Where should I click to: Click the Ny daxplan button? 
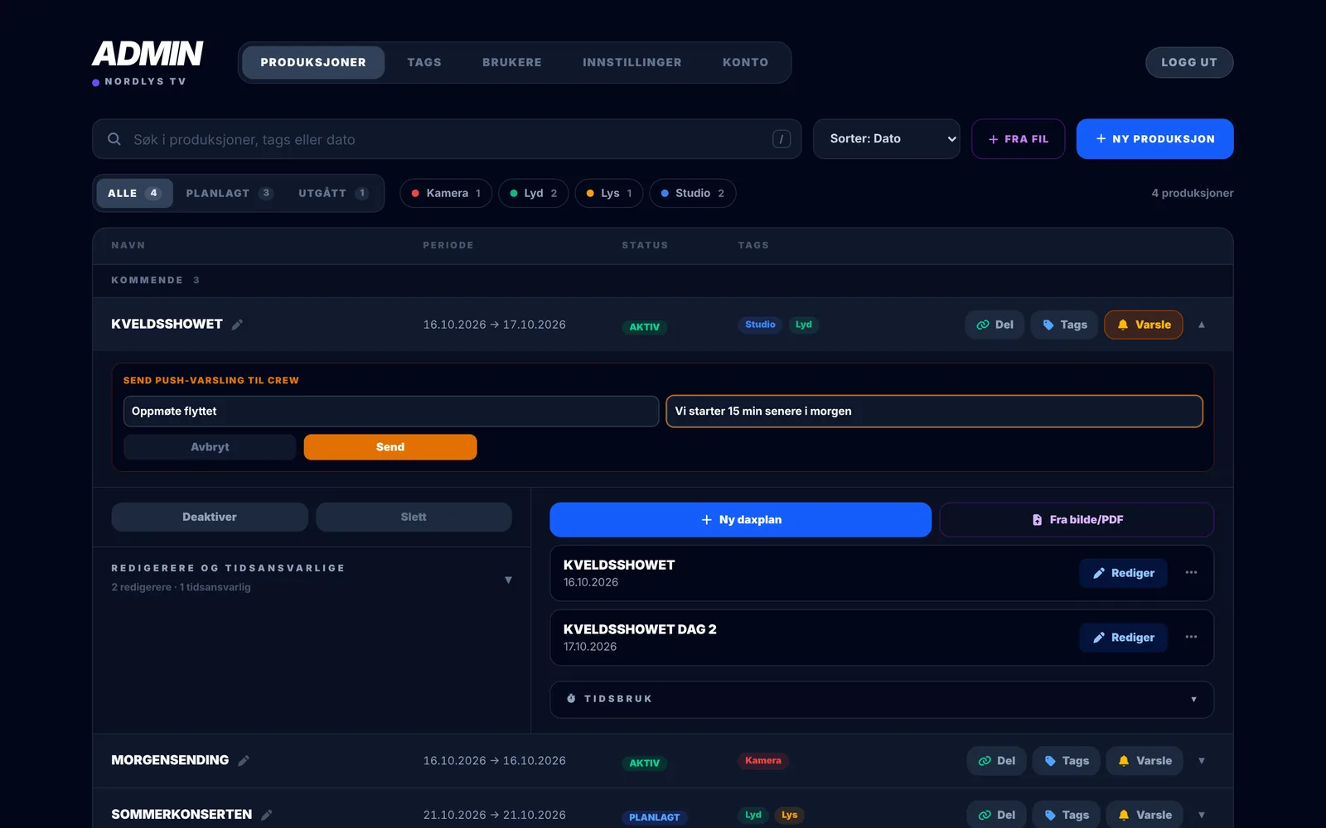click(740, 520)
